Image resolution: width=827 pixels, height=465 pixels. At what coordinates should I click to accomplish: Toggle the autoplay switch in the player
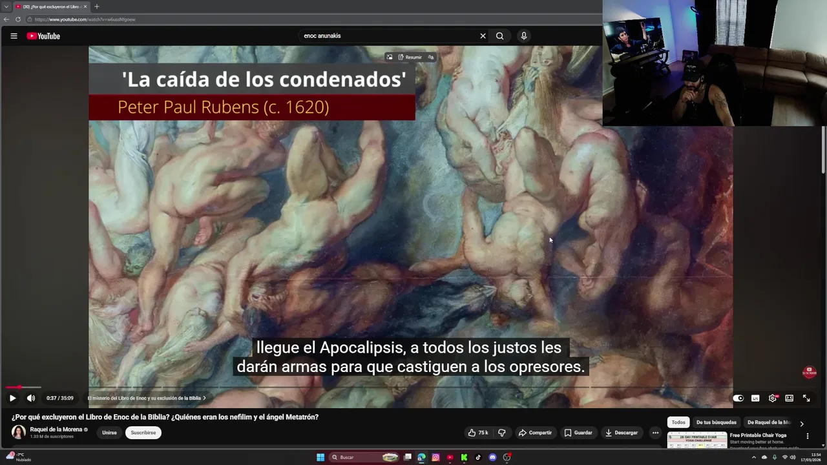point(738,398)
